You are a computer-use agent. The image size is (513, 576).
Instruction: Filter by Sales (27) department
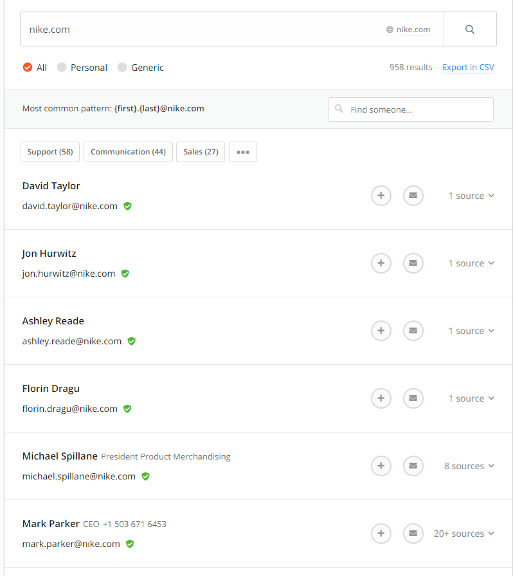(201, 152)
